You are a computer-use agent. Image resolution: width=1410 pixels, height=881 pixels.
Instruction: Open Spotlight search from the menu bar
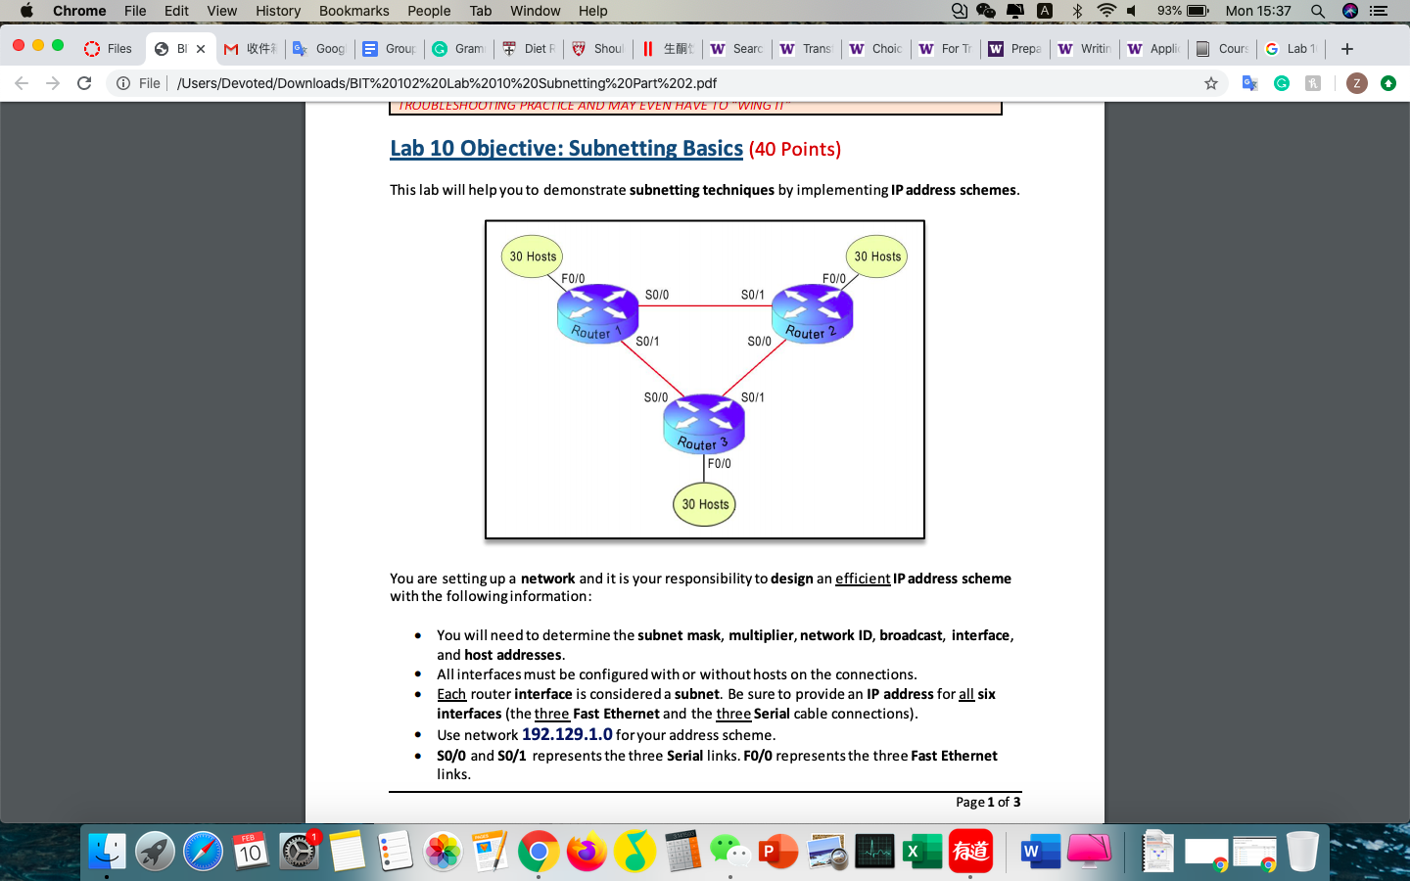coord(1318,11)
